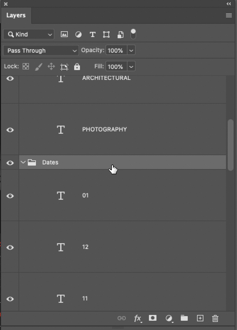Click the adjustment layers filter icon
This screenshot has width=237, height=330.
(78, 34)
